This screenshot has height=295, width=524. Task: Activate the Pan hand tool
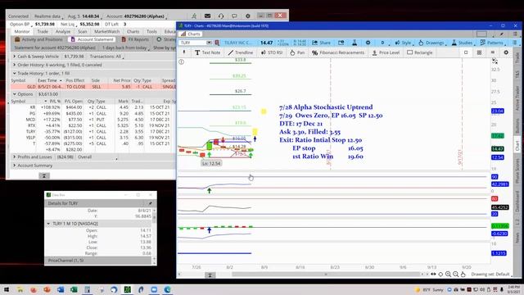(297, 52)
